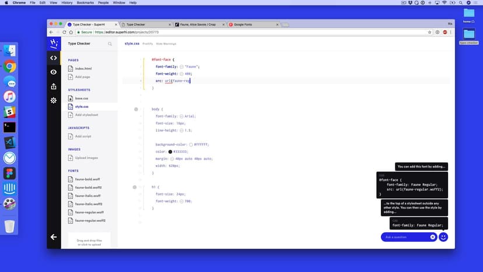Toggle the marker beside the h1 rule

(134, 187)
